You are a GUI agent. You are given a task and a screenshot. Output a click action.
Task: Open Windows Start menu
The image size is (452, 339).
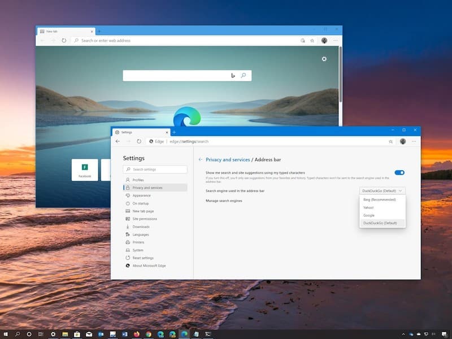tap(5, 334)
